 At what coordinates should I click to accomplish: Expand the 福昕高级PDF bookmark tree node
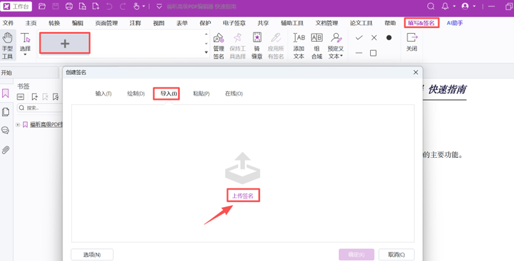coord(18,125)
